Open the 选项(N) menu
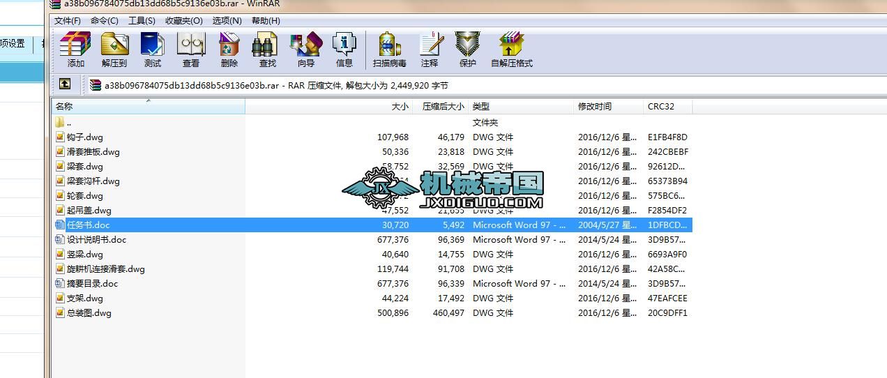Screen dimensions: 887x378 [x=227, y=21]
